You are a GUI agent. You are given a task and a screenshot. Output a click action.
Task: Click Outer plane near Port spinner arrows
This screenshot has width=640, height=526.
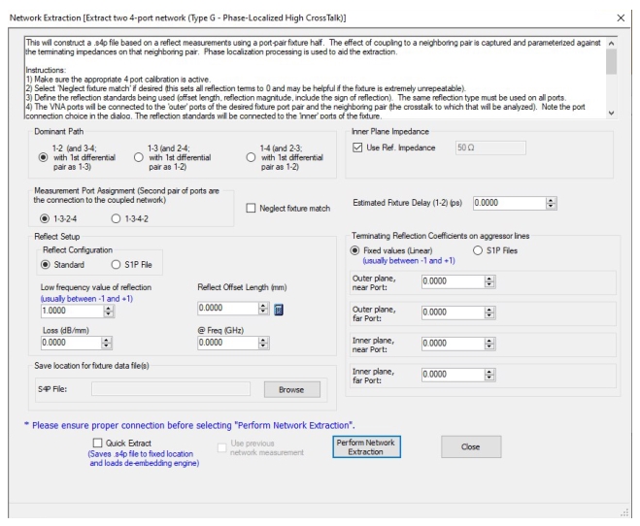(489, 281)
